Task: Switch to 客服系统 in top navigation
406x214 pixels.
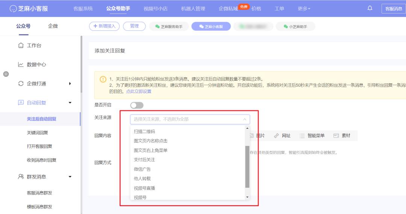Action: pos(83,9)
